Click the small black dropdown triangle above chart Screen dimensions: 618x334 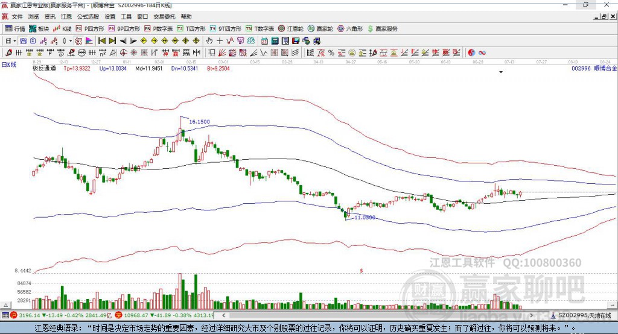click(x=501, y=72)
